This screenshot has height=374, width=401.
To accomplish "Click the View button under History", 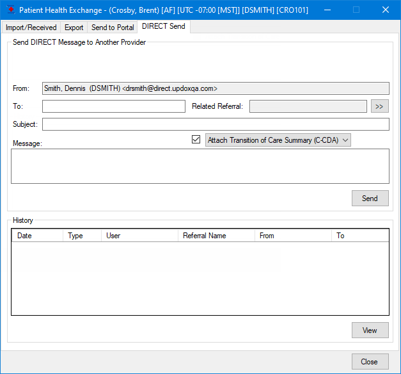I will [370, 330].
